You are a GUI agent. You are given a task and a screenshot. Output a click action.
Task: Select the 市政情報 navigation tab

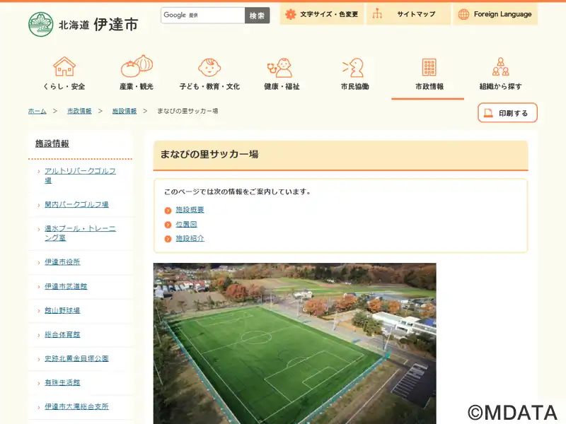coord(428,75)
